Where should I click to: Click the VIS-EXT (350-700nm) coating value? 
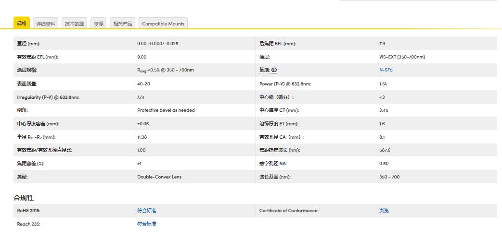402,57
